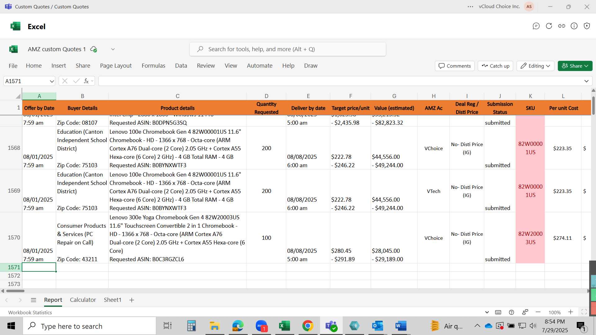Select row 1570 header

click(x=11, y=238)
